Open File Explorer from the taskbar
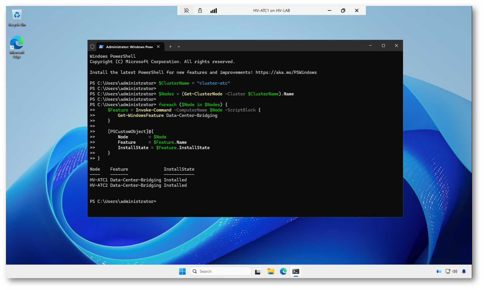The width and height of the screenshot is (484, 290). (x=271, y=271)
